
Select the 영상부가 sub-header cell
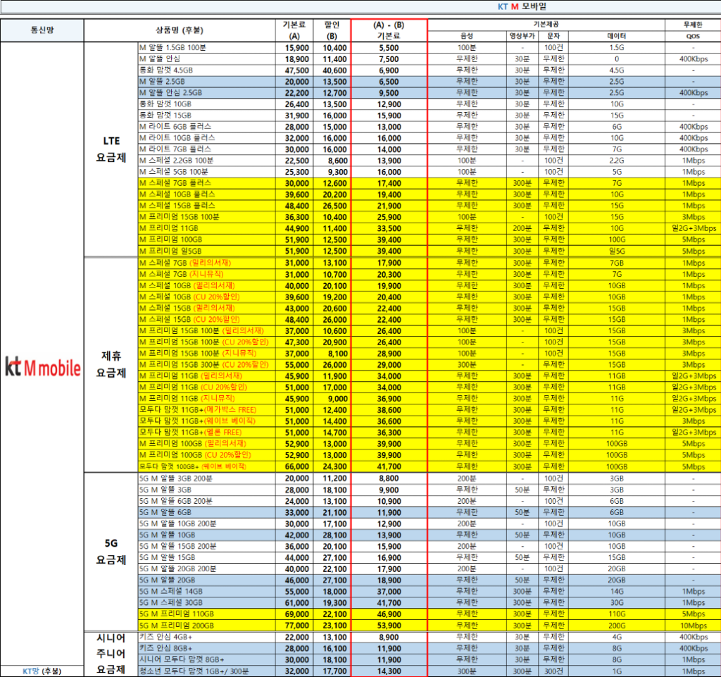point(522,36)
